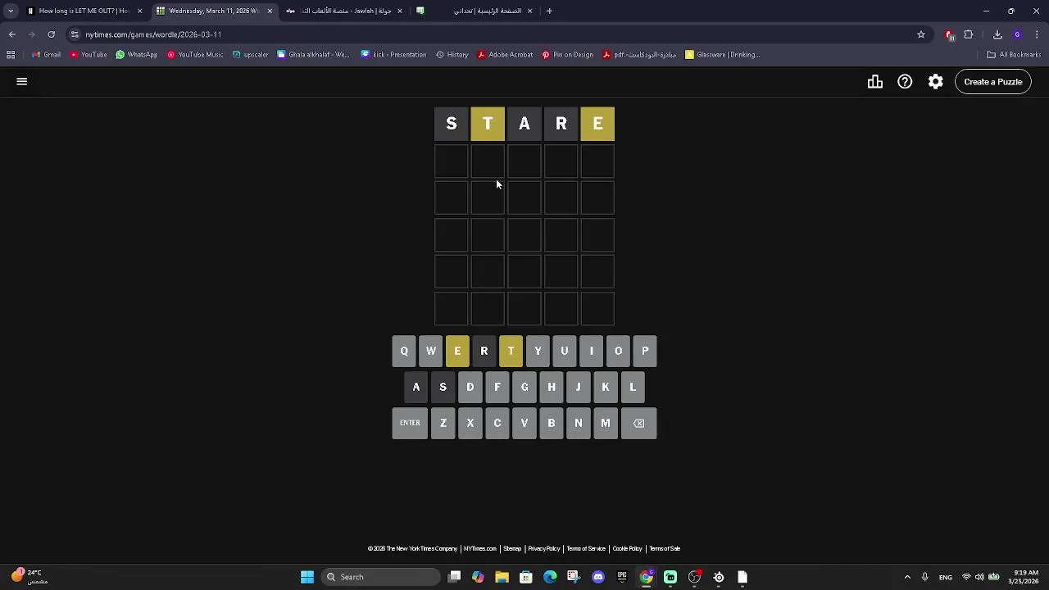Click the Cookie Policy footer link

click(627, 549)
